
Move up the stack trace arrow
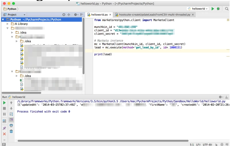coord(11,103)
